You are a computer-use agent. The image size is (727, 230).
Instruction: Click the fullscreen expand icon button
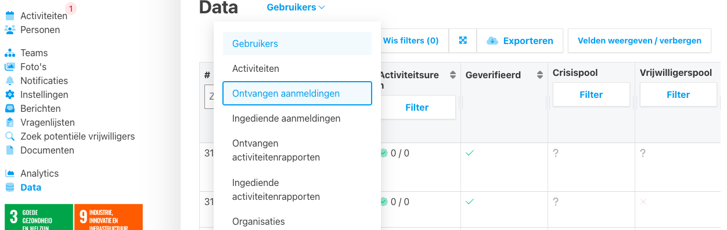click(463, 41)
